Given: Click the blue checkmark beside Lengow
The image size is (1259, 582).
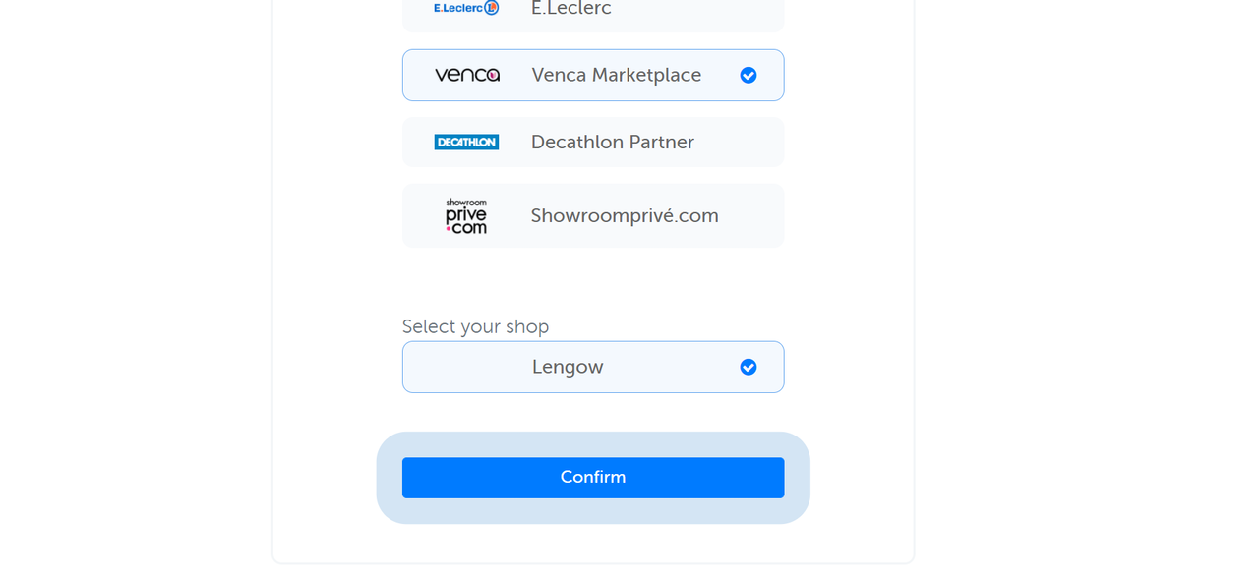Looking at the screenshot, I should [x=749, y=367].
